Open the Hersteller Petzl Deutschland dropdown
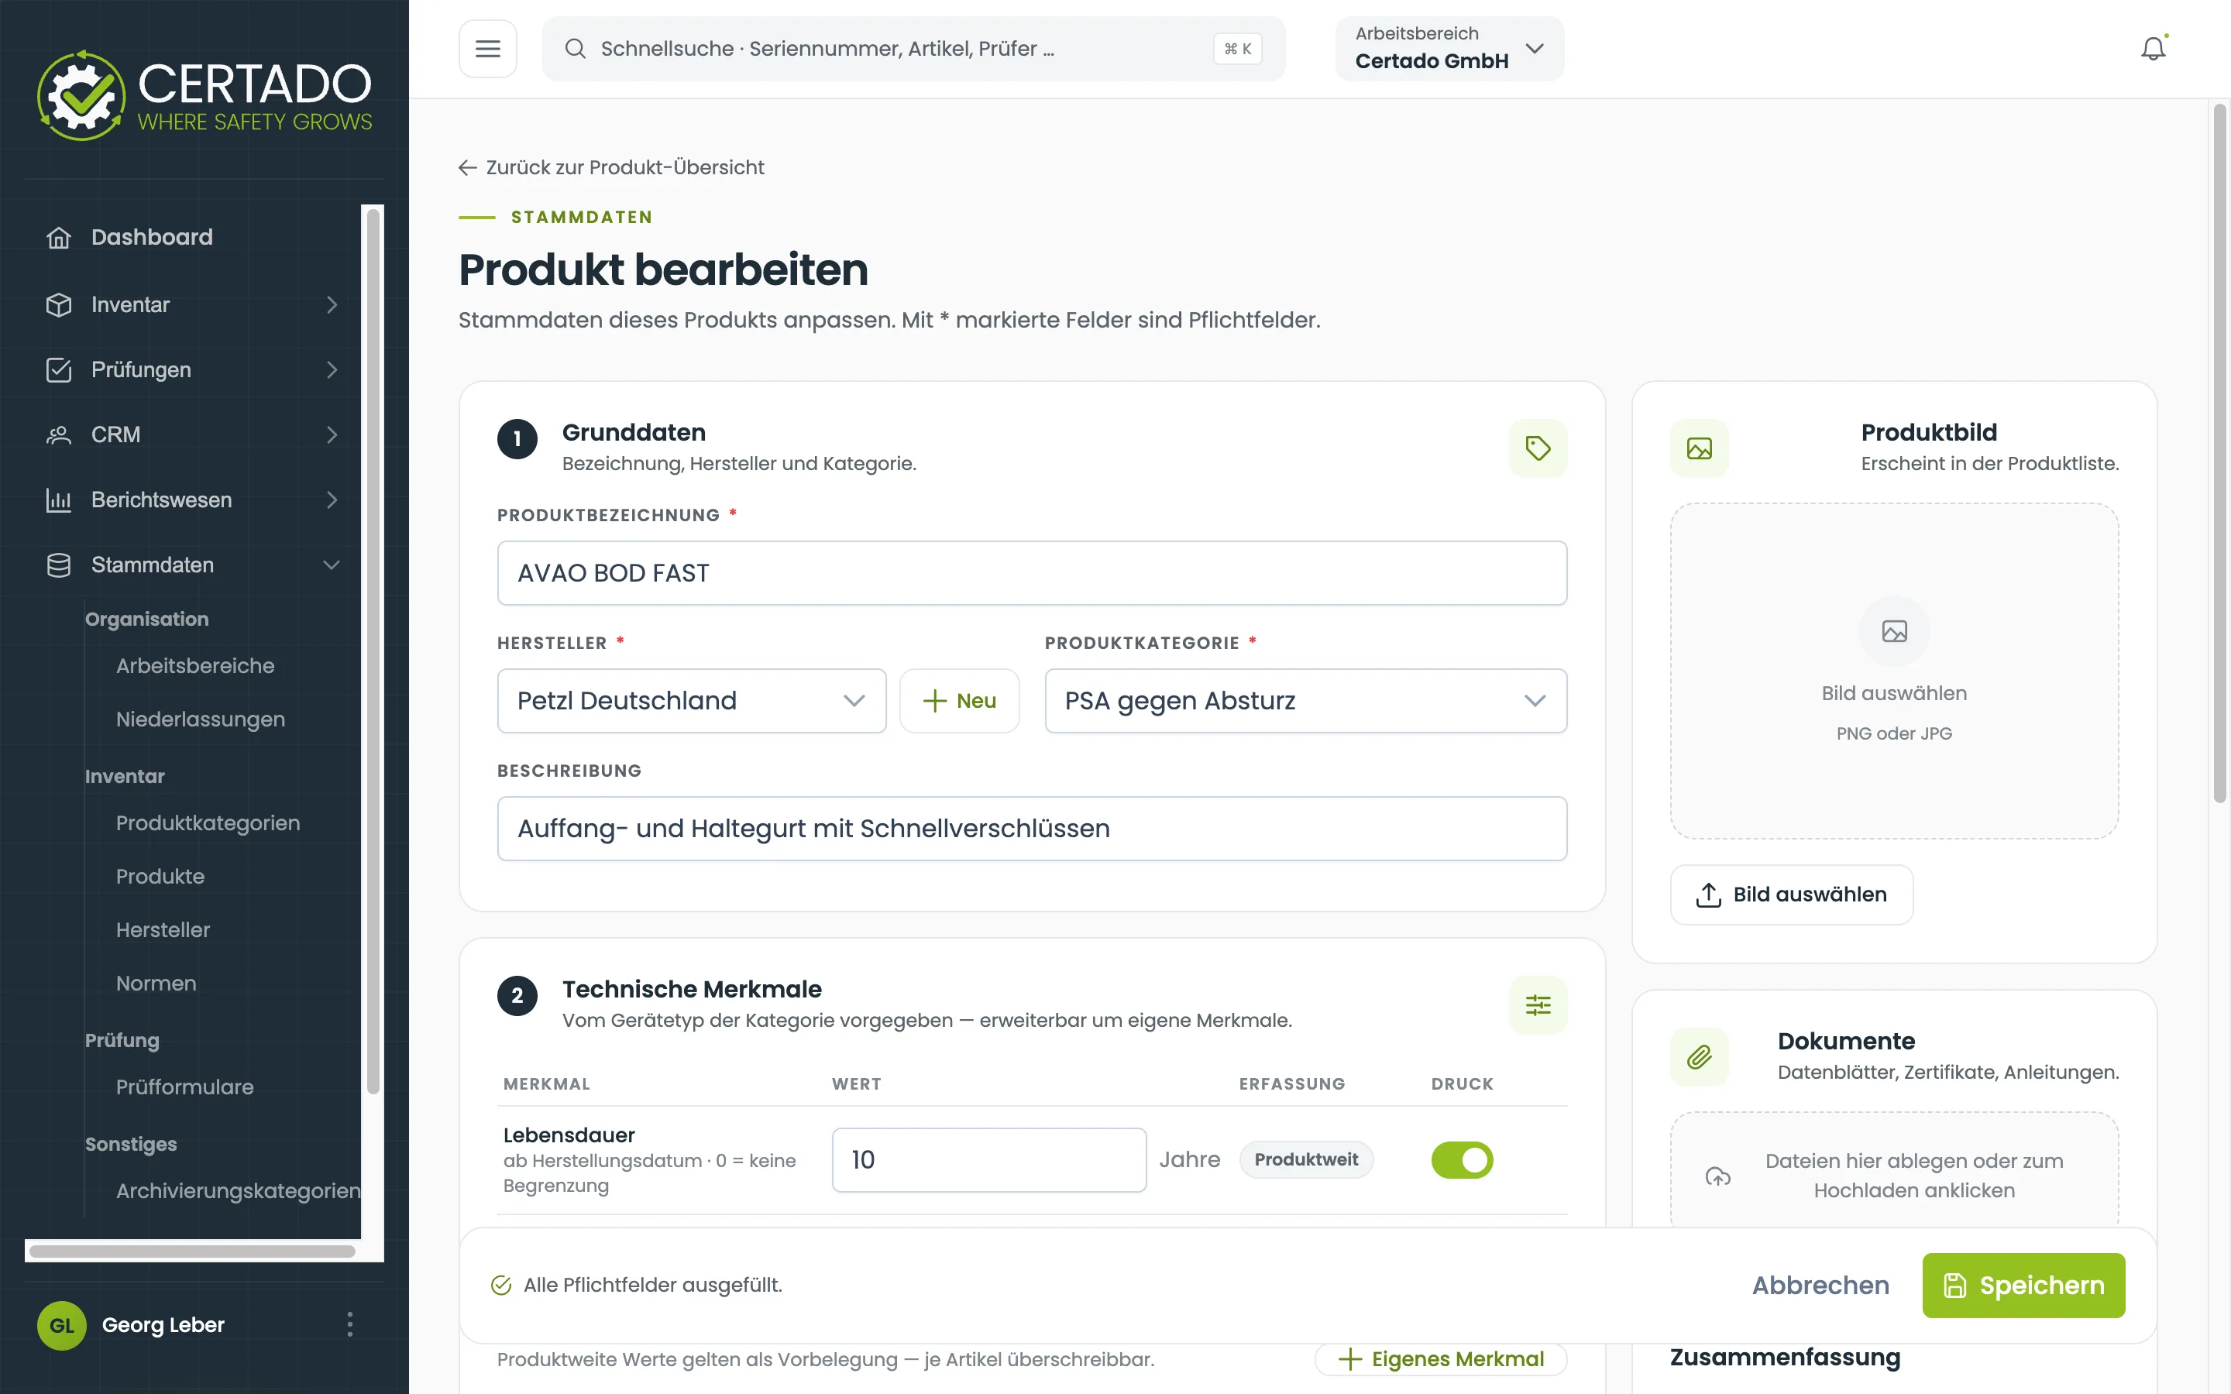2231x1394 pixels. click(692, 701)
